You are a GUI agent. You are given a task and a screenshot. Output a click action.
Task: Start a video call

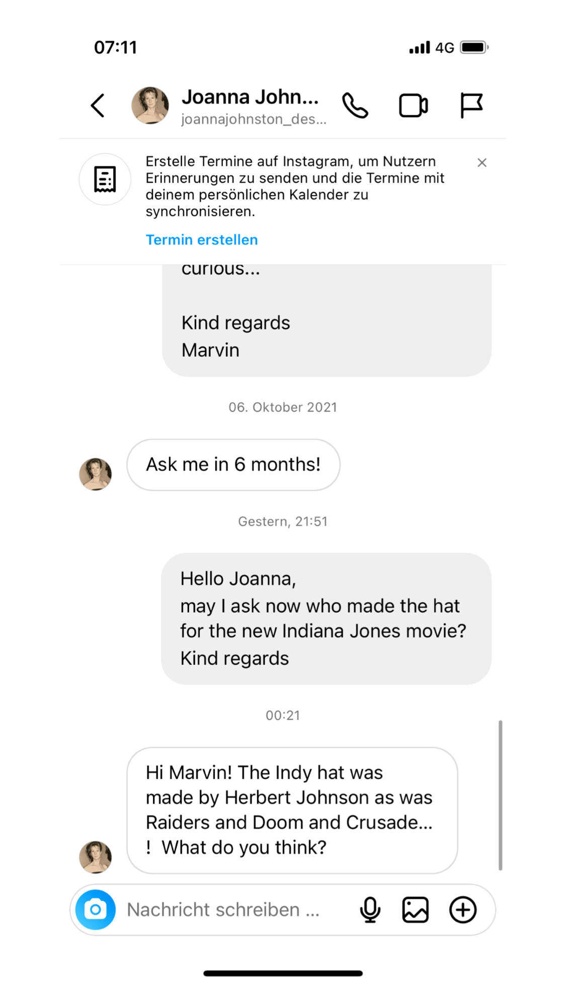pos(413,106)
